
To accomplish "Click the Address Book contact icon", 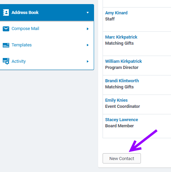I will pyautogui.click(x=6, y=12).
